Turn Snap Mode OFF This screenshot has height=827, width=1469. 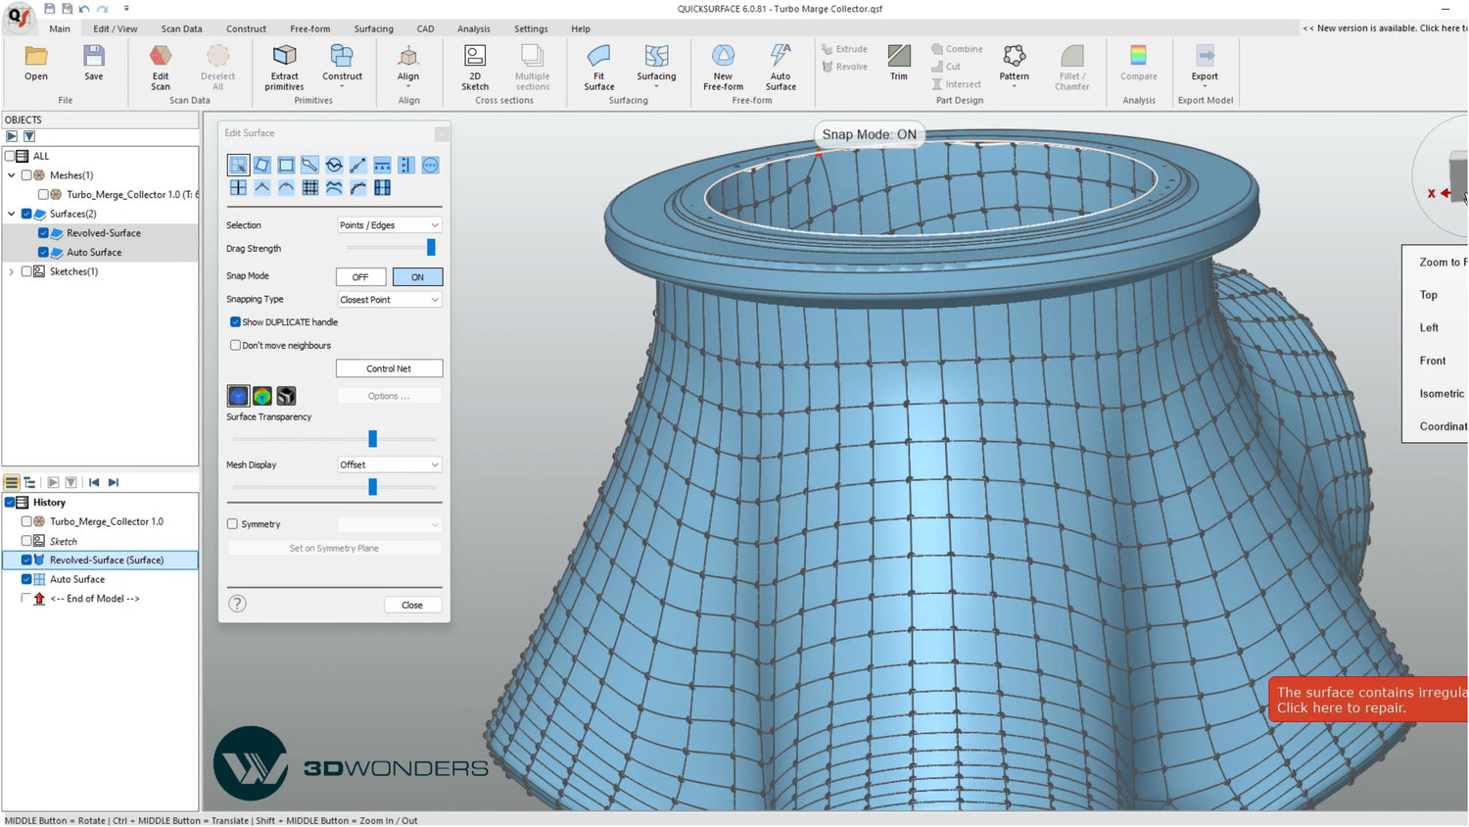[360, 277]
